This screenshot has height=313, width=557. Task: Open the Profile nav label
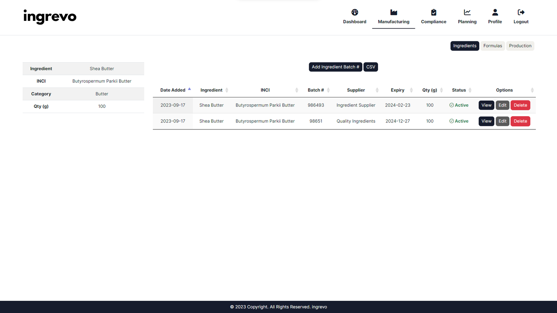pyautogui.click(x=495, y=22)
